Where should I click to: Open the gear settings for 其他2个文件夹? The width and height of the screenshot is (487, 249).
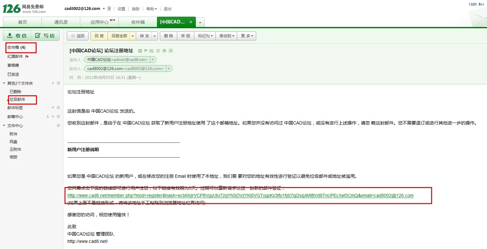point(58,83)
